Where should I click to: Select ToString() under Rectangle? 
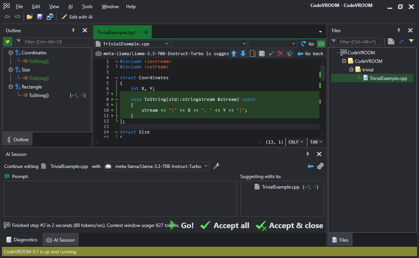tap(38, 95)
